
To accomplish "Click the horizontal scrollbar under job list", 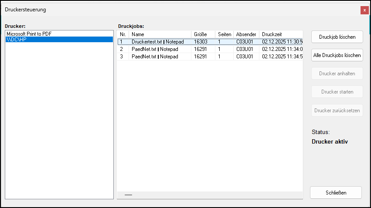I will coord(128,195).
